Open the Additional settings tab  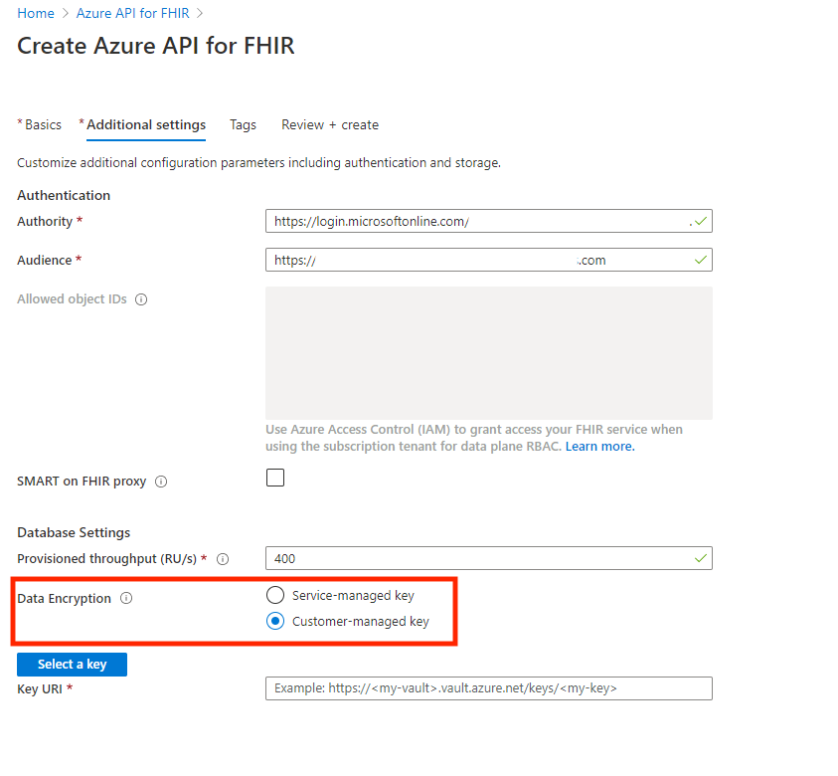(146, 125)
